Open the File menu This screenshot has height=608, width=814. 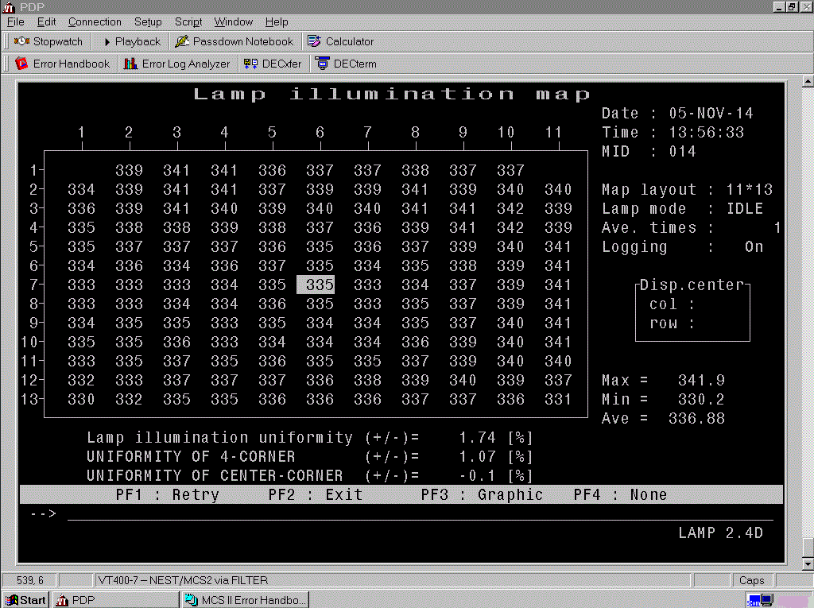[x=16, y=21]
